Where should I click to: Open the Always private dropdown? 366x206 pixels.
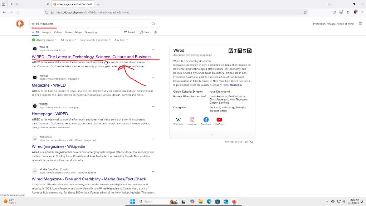[x=44, y=40]
